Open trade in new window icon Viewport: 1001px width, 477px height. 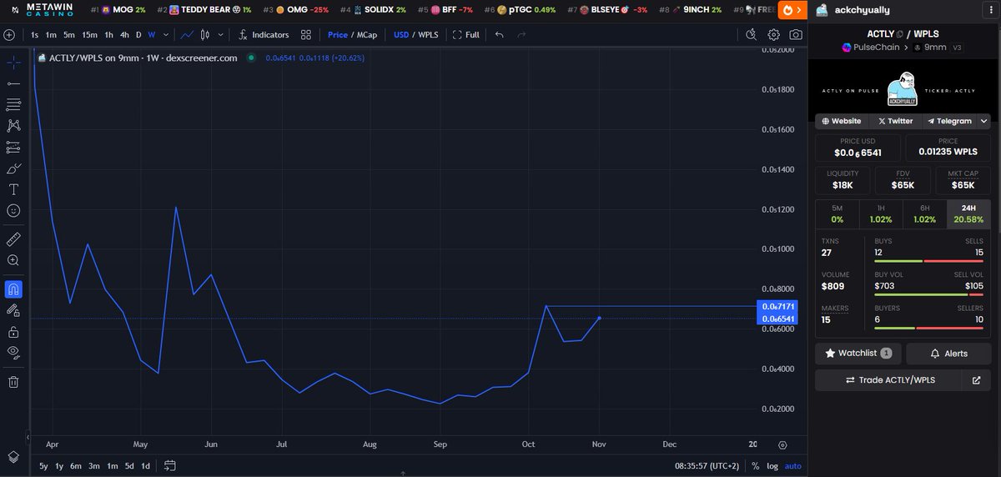pos(977,380)
